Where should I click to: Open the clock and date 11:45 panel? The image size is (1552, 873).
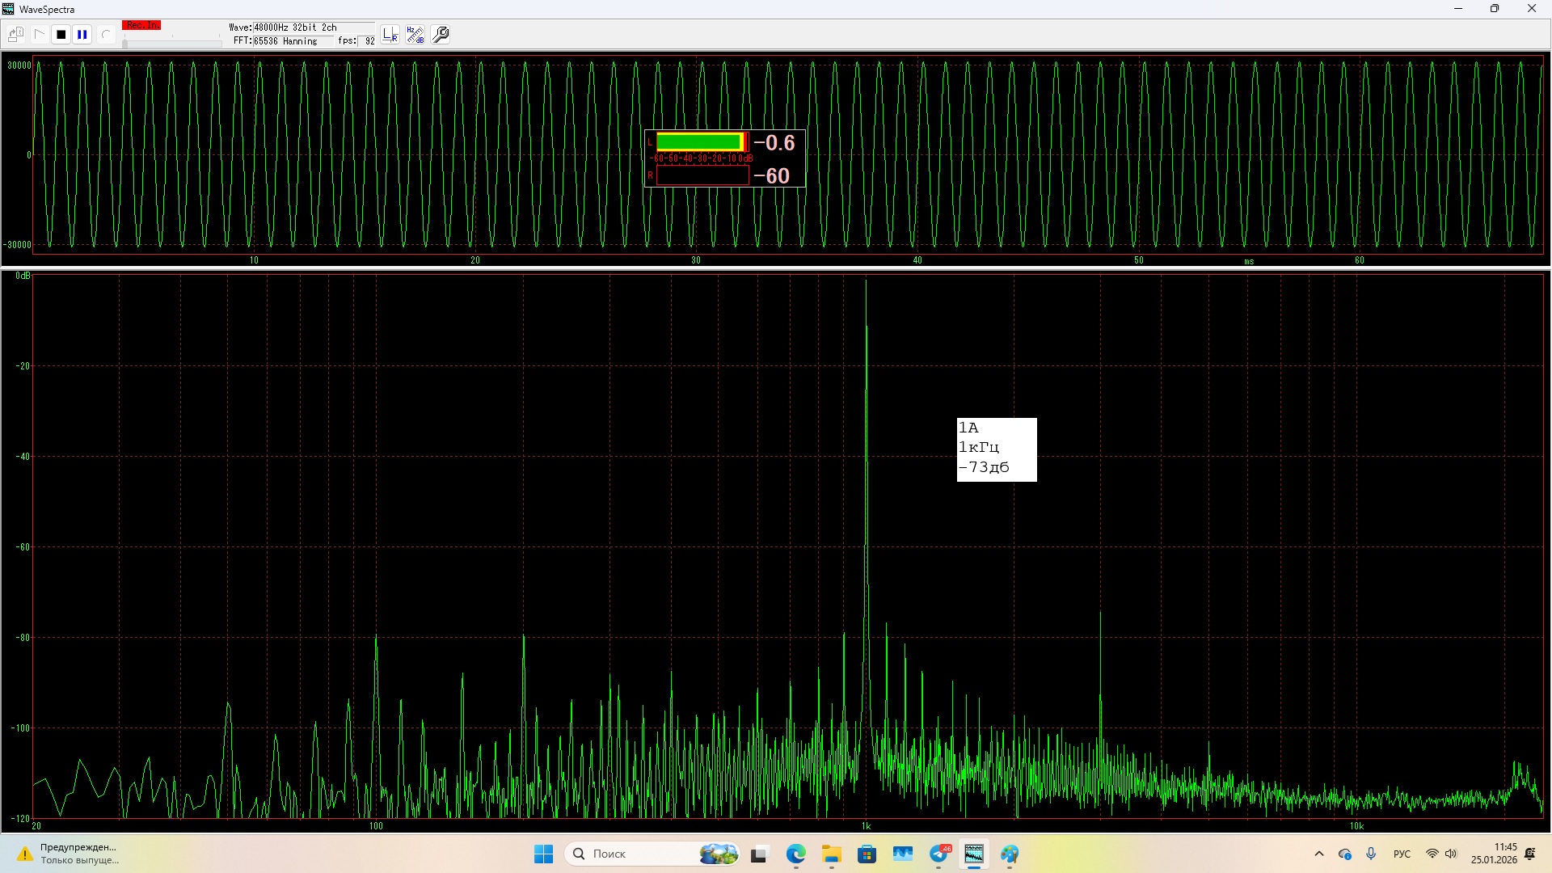click(1494, 854)
